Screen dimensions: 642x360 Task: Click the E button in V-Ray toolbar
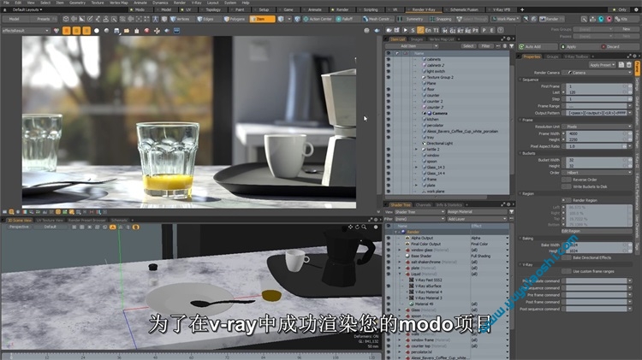(491, 30)
